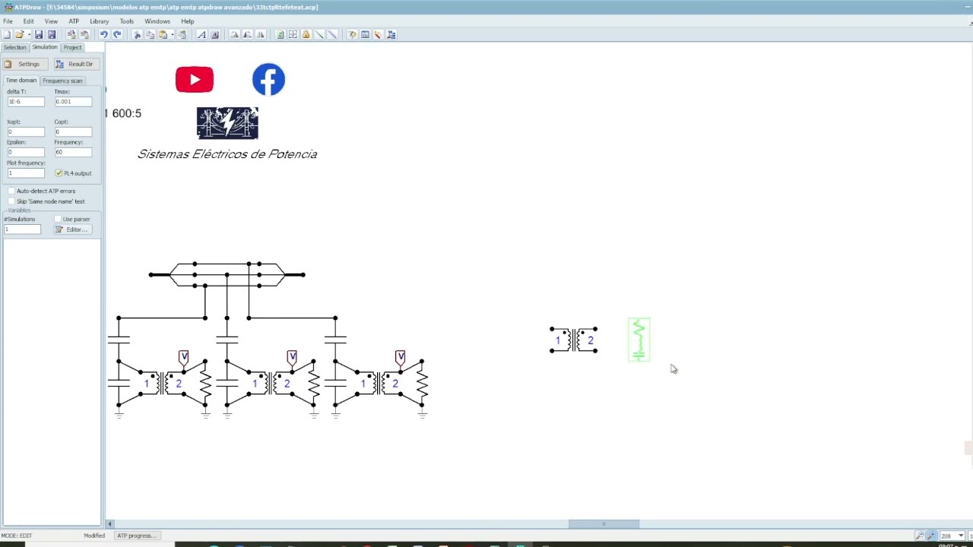Open the View menu

pos(51,21)
